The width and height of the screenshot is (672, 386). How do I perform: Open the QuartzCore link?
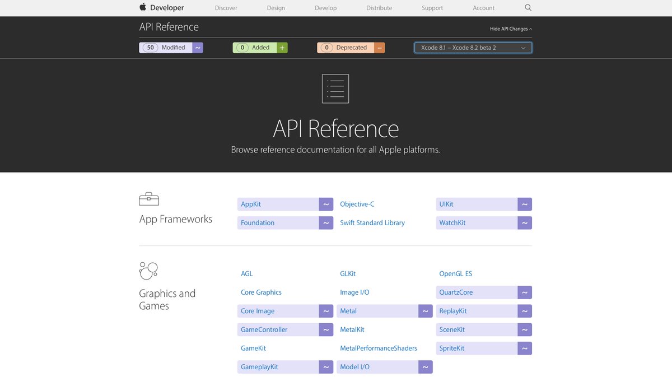click(x=456, y=292)
